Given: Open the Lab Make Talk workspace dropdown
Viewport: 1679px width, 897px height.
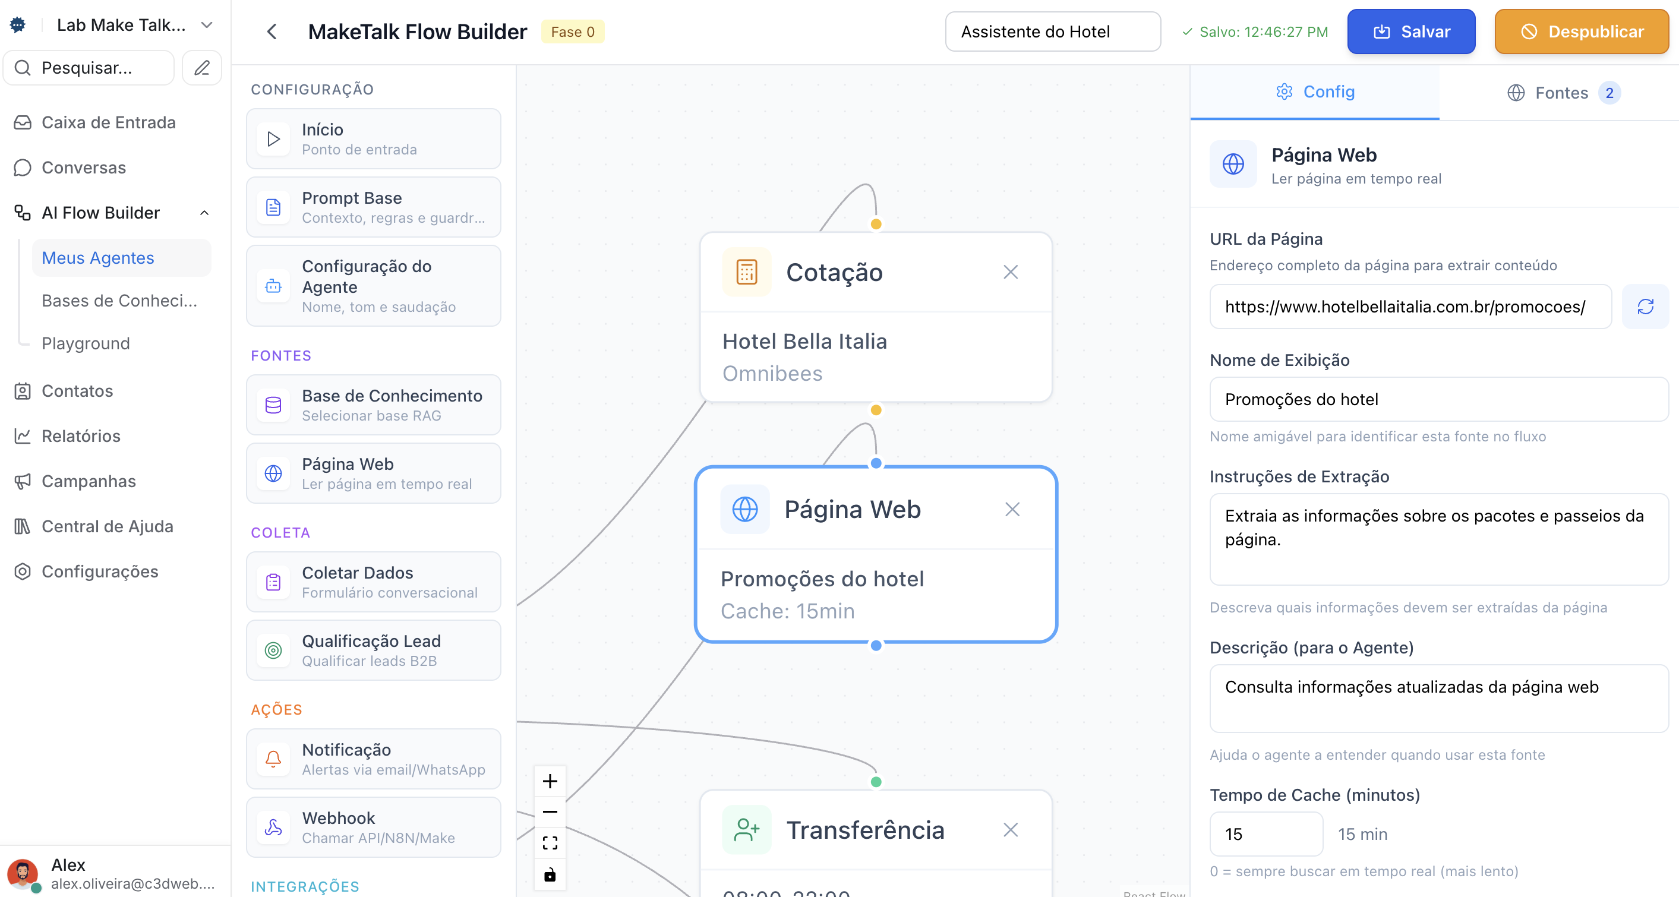Looking at the screenshot, I should point(207,25).
